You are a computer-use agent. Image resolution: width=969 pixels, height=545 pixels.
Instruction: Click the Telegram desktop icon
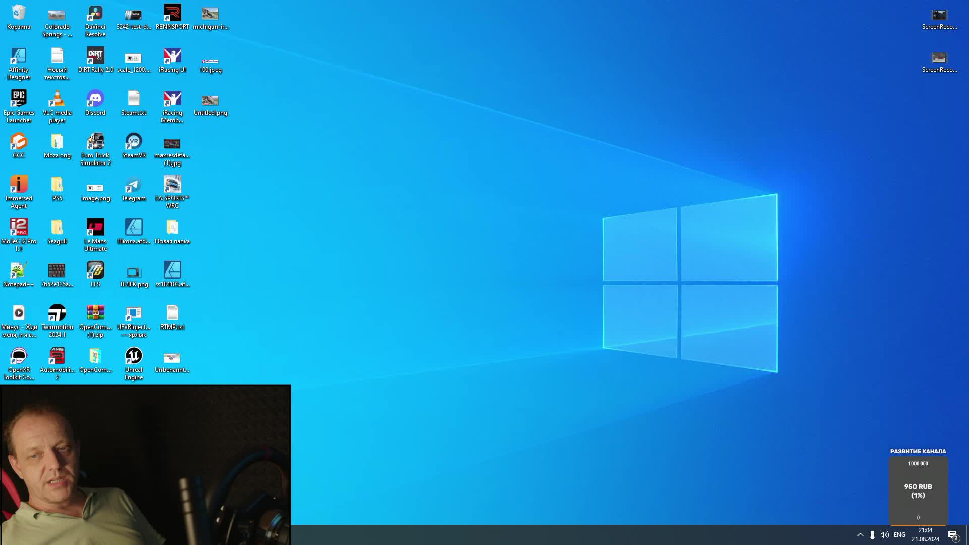pyautogui.click(x=134, y=185)
